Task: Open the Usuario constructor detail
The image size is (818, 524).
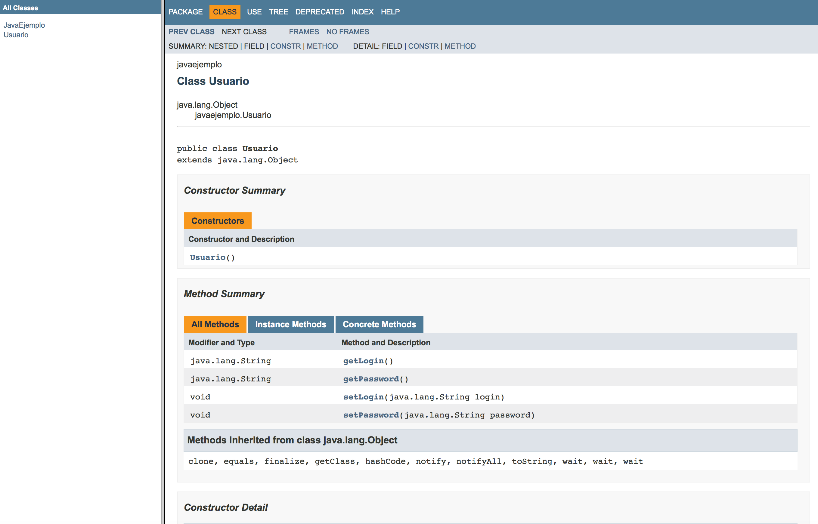Action: 207,257
